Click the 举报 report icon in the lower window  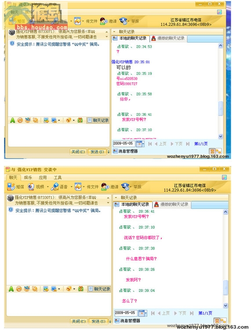click(126, 187)
